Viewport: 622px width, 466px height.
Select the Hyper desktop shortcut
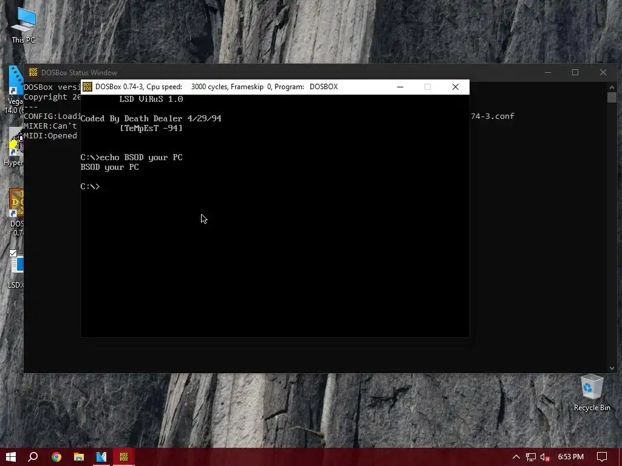pos(15,147)
